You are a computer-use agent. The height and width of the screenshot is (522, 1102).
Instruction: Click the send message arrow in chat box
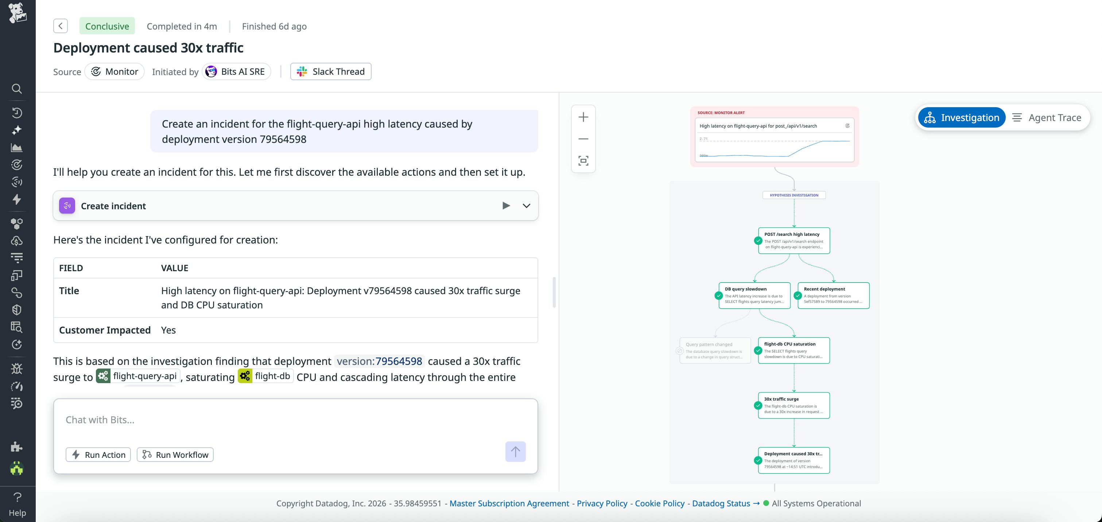pos(516,451)
